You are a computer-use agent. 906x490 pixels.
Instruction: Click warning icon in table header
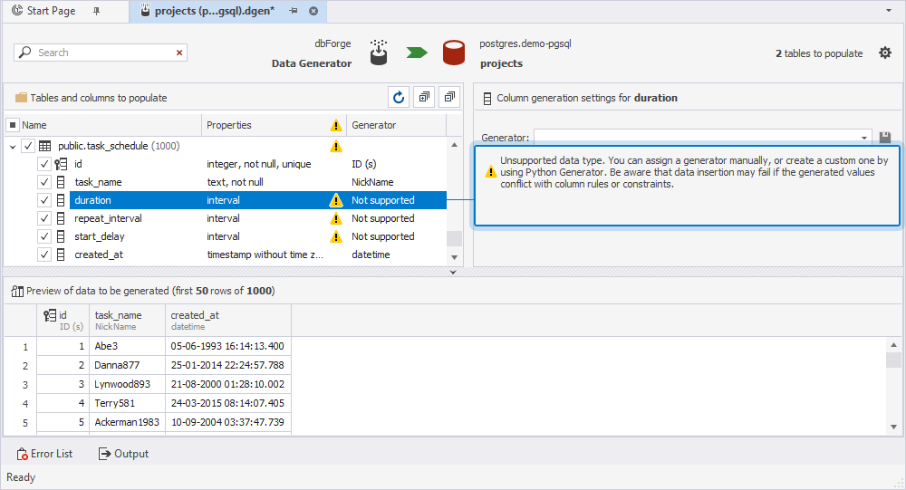[336, 125]
